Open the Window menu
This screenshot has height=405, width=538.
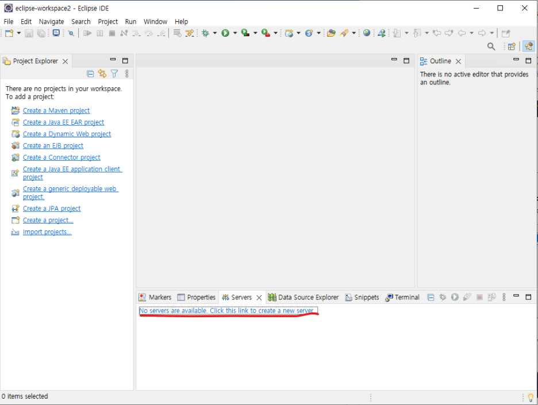(155, 22)
